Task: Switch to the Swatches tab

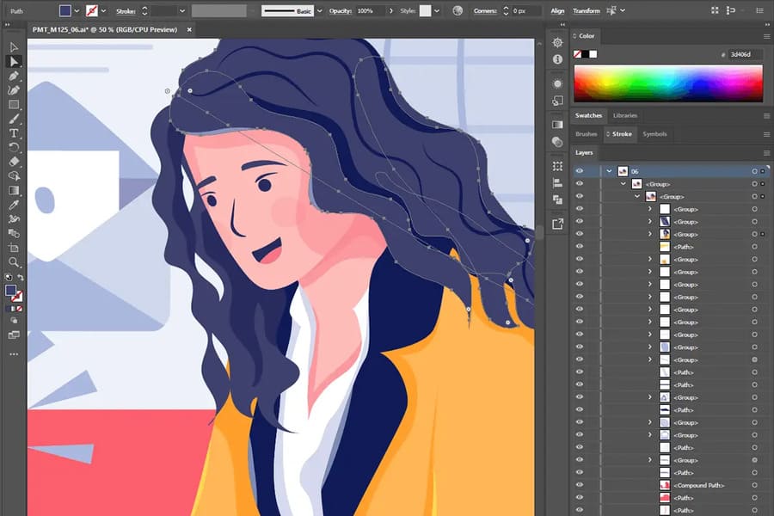Action: (x=588, y=115)
